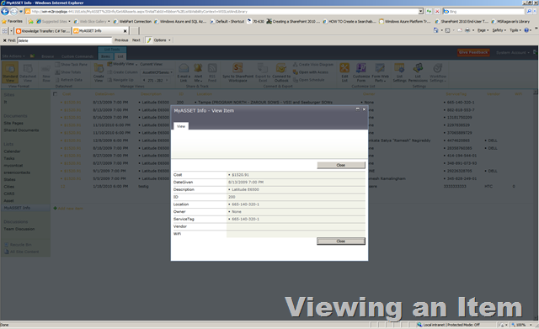Maximize the View Item dialog
Image resolution: width=539 pixels, height=329 pixels.
[357, 109]
